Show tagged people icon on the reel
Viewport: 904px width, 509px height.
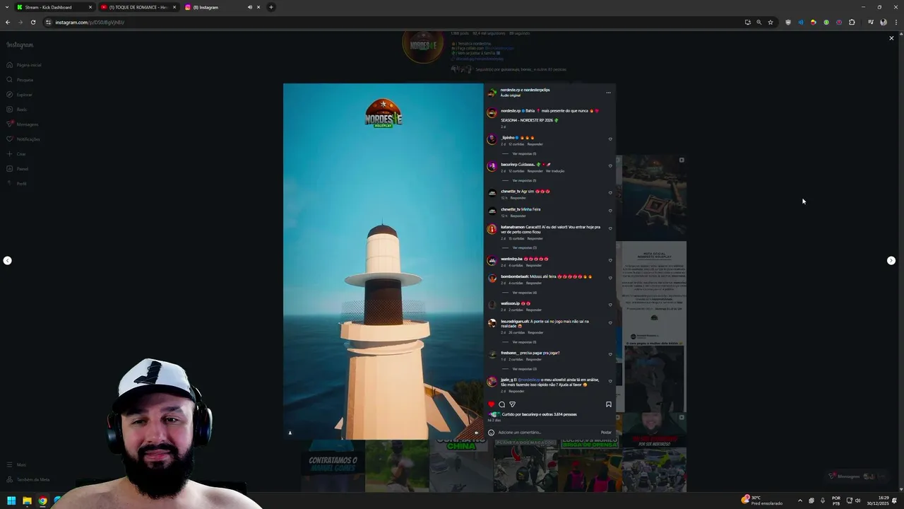(290, 433)
